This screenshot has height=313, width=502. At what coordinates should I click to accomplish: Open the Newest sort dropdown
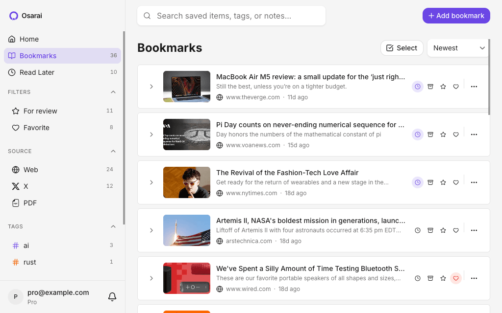tap(458, 48)
